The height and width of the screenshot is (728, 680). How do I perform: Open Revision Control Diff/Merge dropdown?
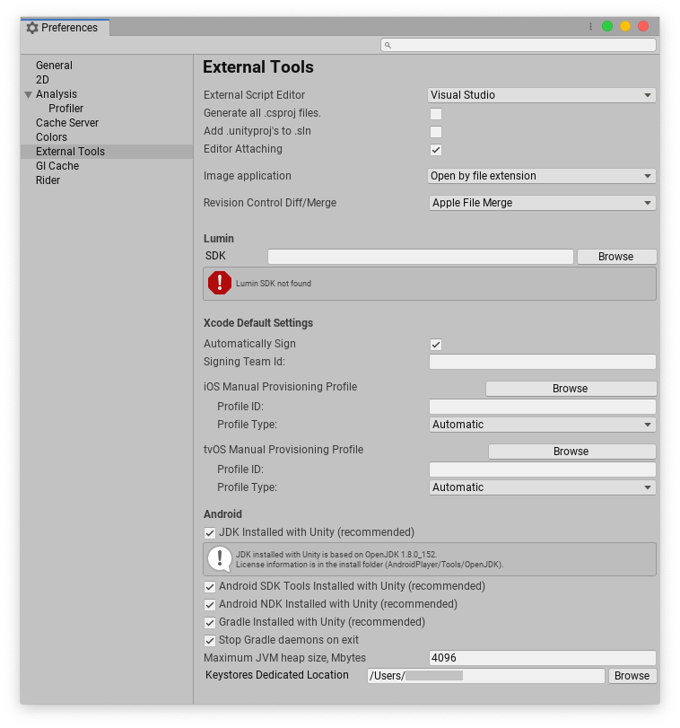coord(542,203)
